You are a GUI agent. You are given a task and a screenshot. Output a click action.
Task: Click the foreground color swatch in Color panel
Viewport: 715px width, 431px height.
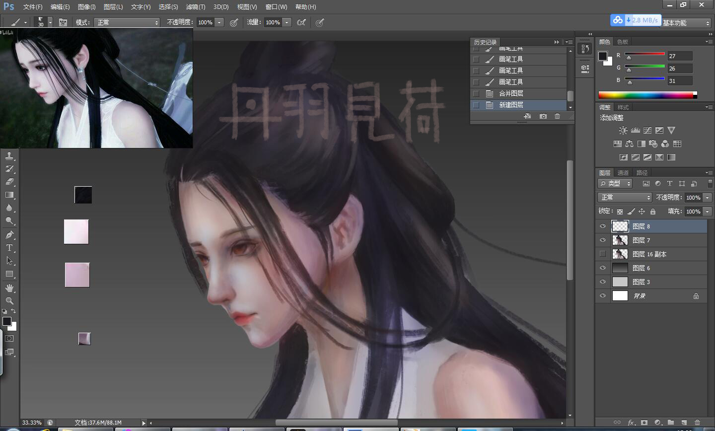[x=603, y=56]
